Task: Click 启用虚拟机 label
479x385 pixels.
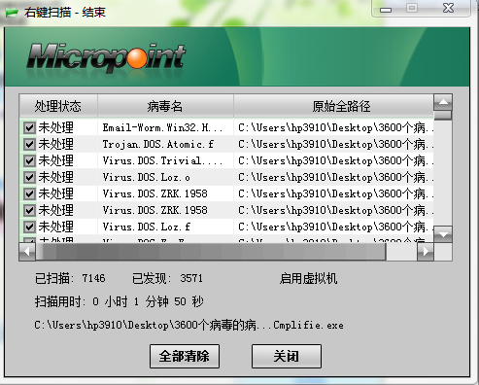Action: pyautogui.click(x=308, y=278)
